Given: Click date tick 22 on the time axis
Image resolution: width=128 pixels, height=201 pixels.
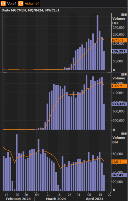Looking at the screenshot, I should [110, 195].
